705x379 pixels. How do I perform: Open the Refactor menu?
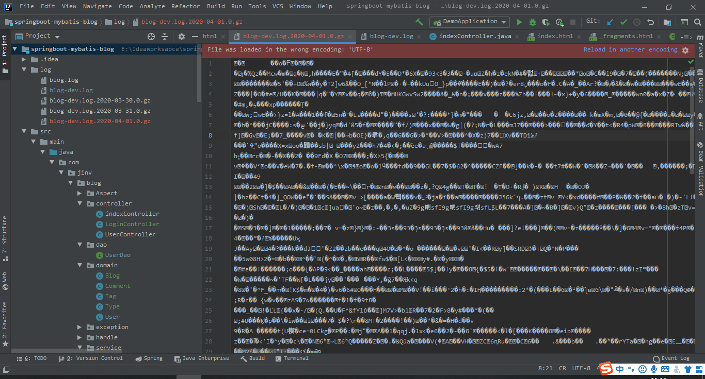pos(185,6)
